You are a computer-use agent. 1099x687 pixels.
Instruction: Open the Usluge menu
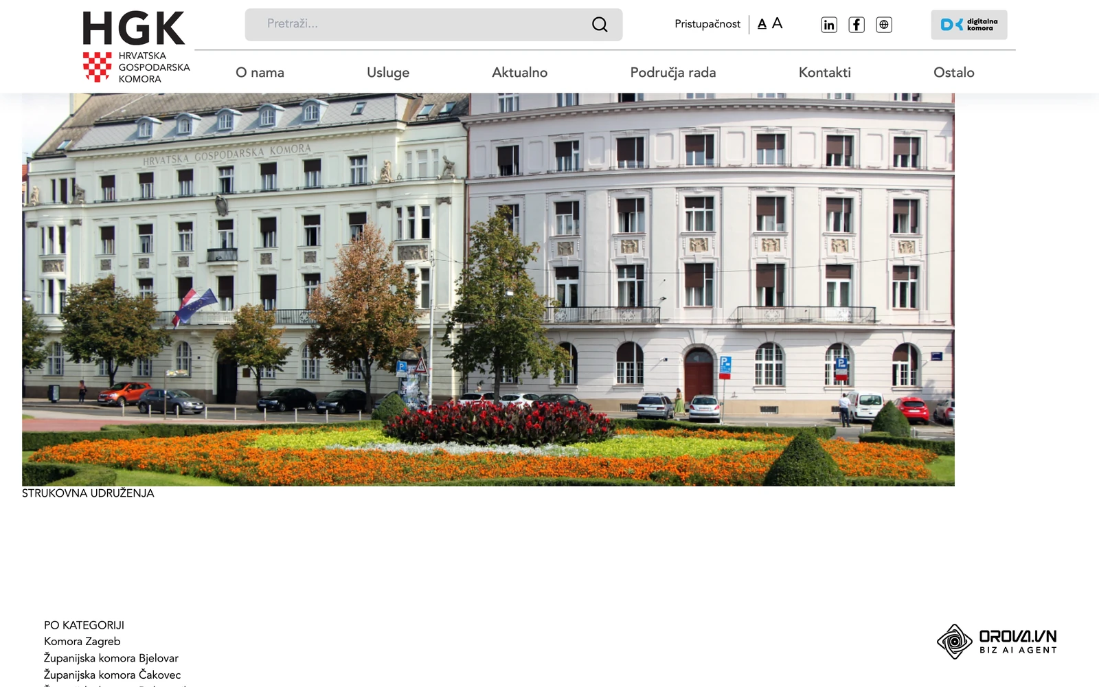coord(388,72)
